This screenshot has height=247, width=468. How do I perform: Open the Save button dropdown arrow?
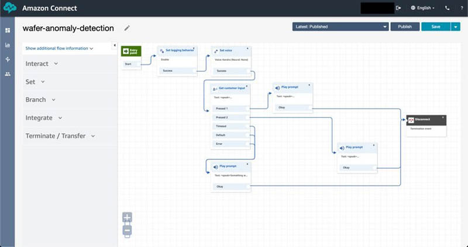click(x=456, y=26)
